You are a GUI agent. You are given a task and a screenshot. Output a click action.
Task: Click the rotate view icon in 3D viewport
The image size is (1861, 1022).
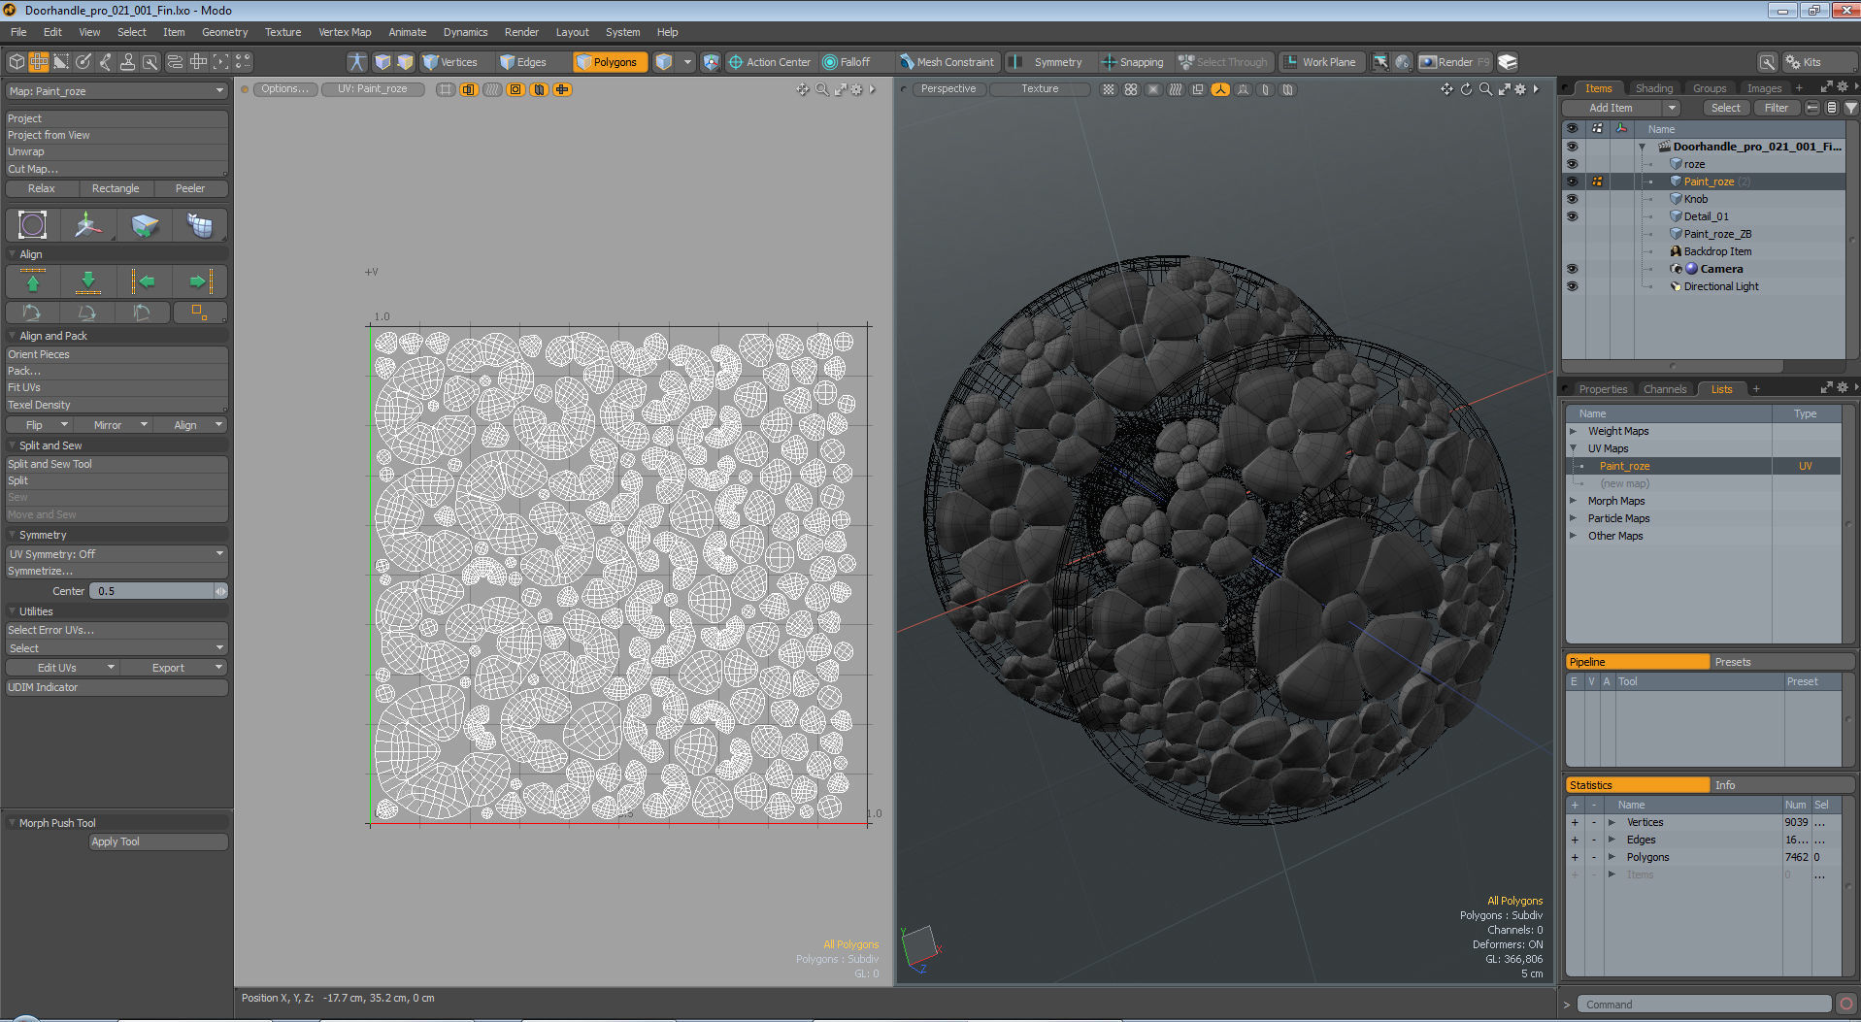coord(1466,89)
